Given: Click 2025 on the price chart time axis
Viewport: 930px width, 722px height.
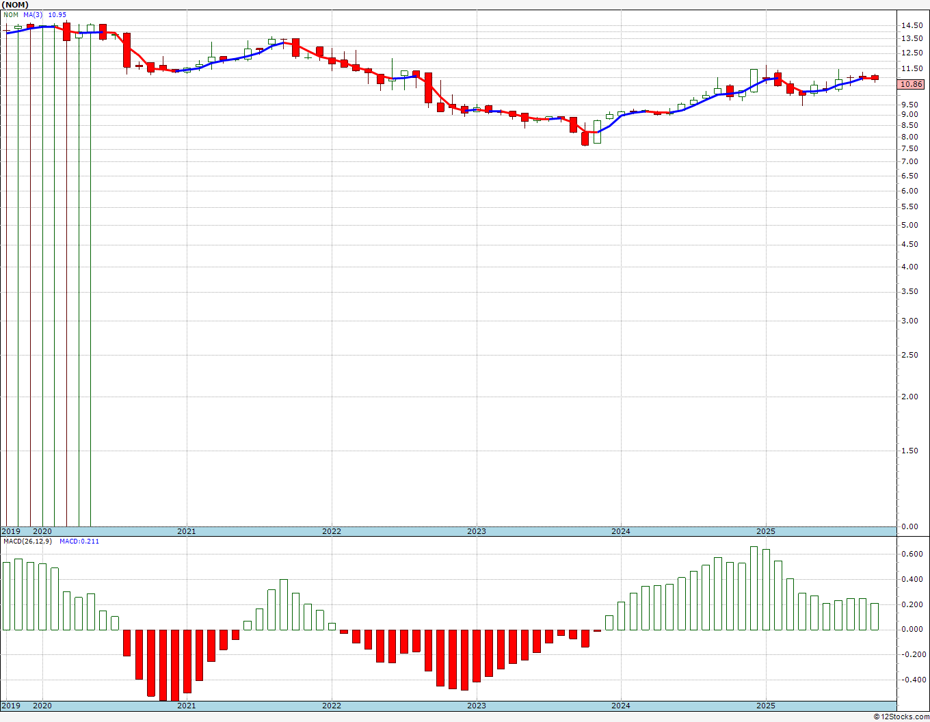Looking at the screenshot, I should point(766,531).
